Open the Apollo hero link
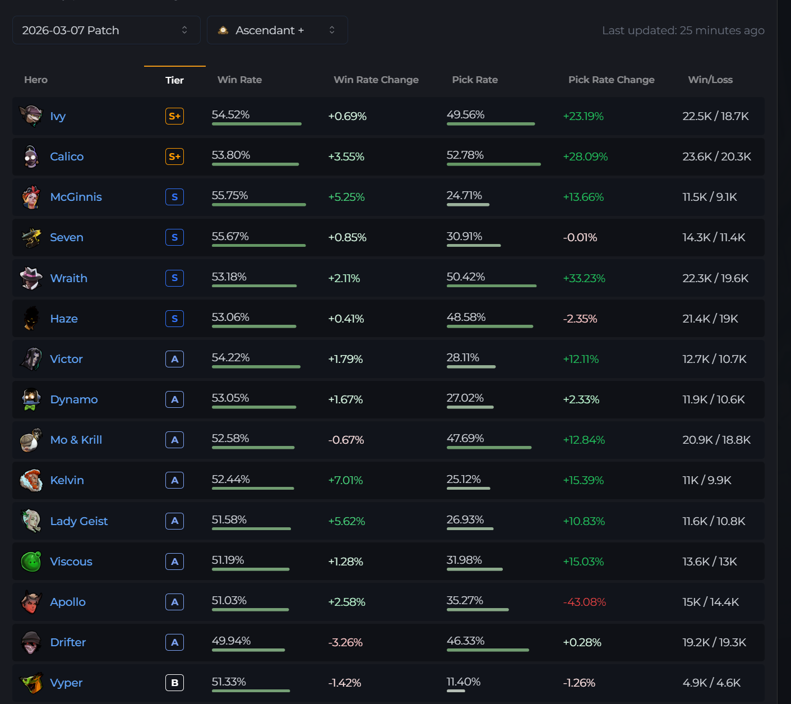 pyautogui.click(x=68, y=602)
